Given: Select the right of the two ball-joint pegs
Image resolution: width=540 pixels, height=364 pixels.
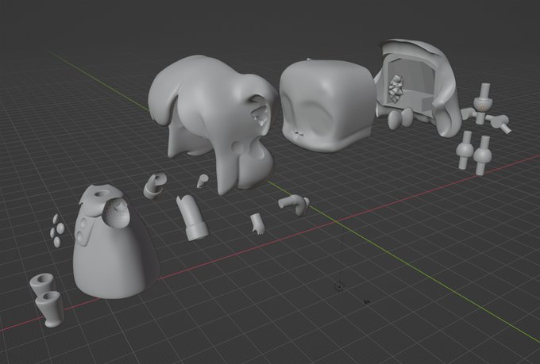Looking at the screenshot, I should coord(483,155).
